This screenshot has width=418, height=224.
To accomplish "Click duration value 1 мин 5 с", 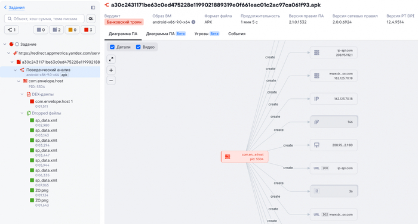I will pyautogui.click(x=249, y=22).
